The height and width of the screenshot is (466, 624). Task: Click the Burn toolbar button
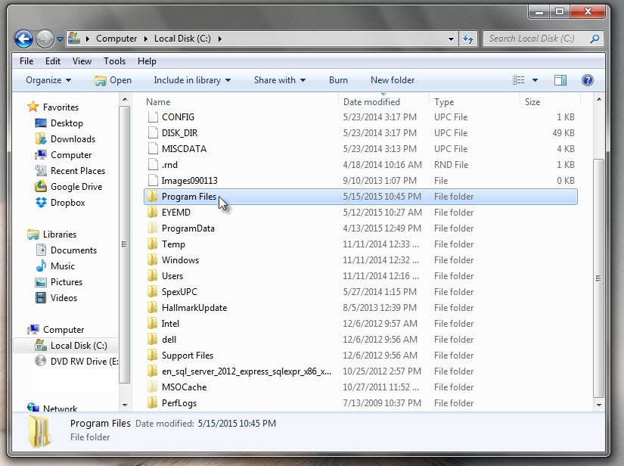(x=338, y=80)
